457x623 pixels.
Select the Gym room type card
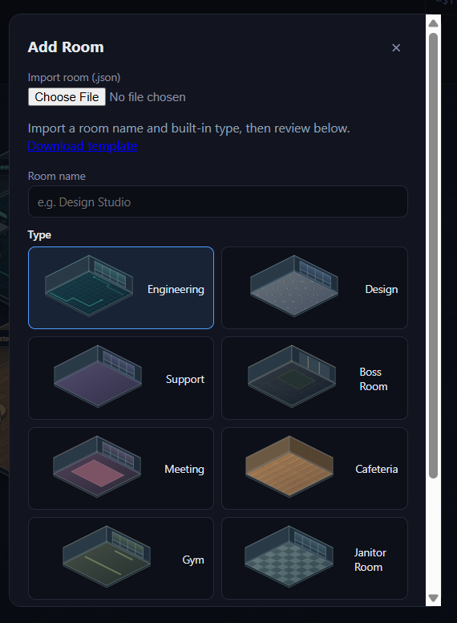pos(121,558)
